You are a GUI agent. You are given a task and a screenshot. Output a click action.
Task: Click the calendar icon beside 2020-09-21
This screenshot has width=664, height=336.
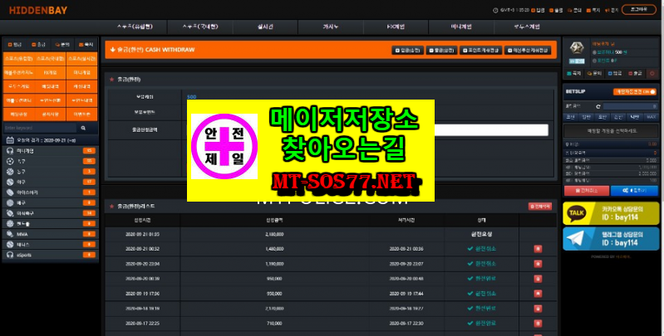(x=10, y=140)
